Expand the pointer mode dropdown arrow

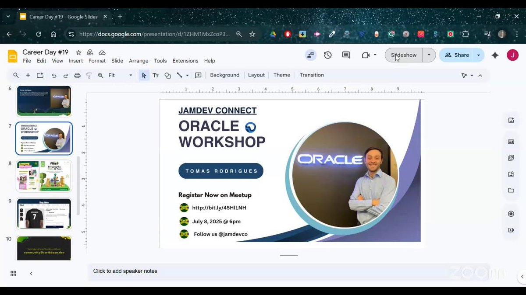pyautogui.click(x=472, y=76)
